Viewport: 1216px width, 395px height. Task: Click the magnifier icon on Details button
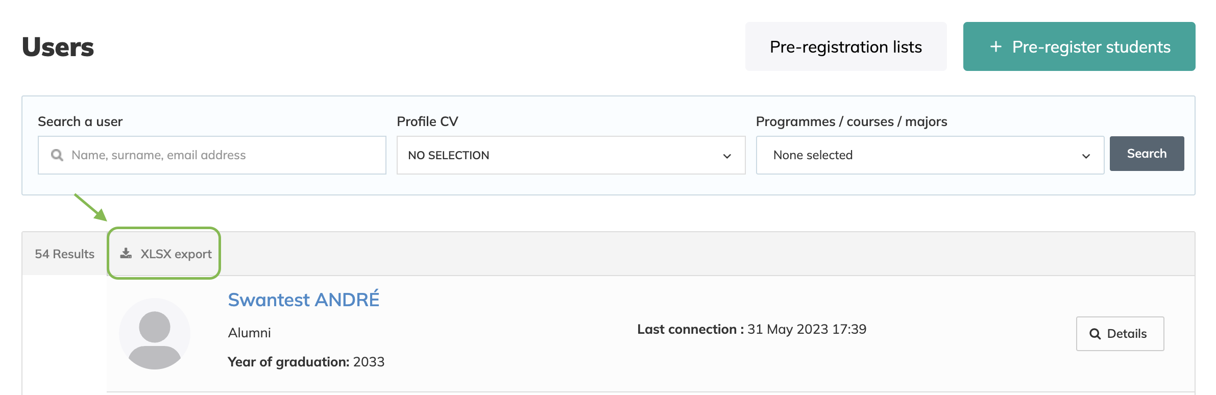[1095, 334]
